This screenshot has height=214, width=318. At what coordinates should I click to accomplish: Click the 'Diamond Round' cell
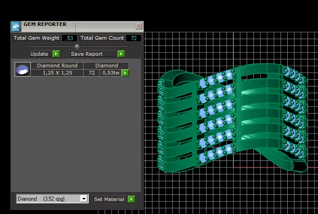[x=57, y=66]
